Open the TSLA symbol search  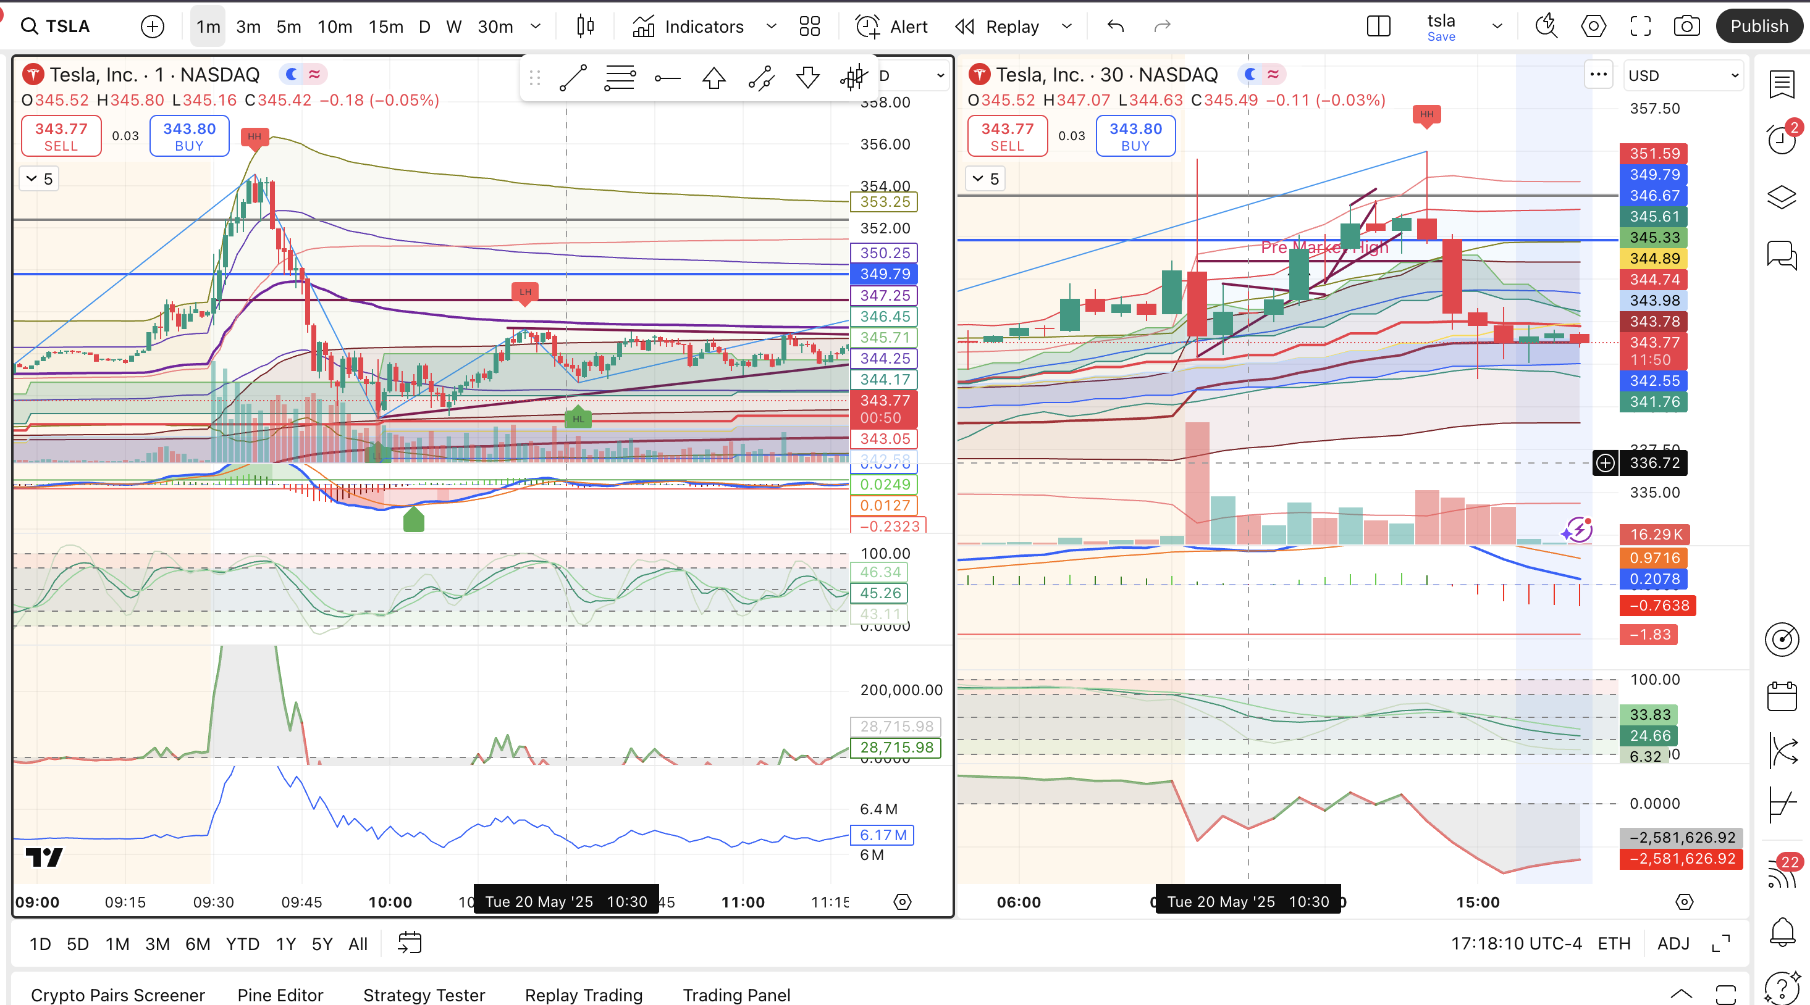click(56, 27)
